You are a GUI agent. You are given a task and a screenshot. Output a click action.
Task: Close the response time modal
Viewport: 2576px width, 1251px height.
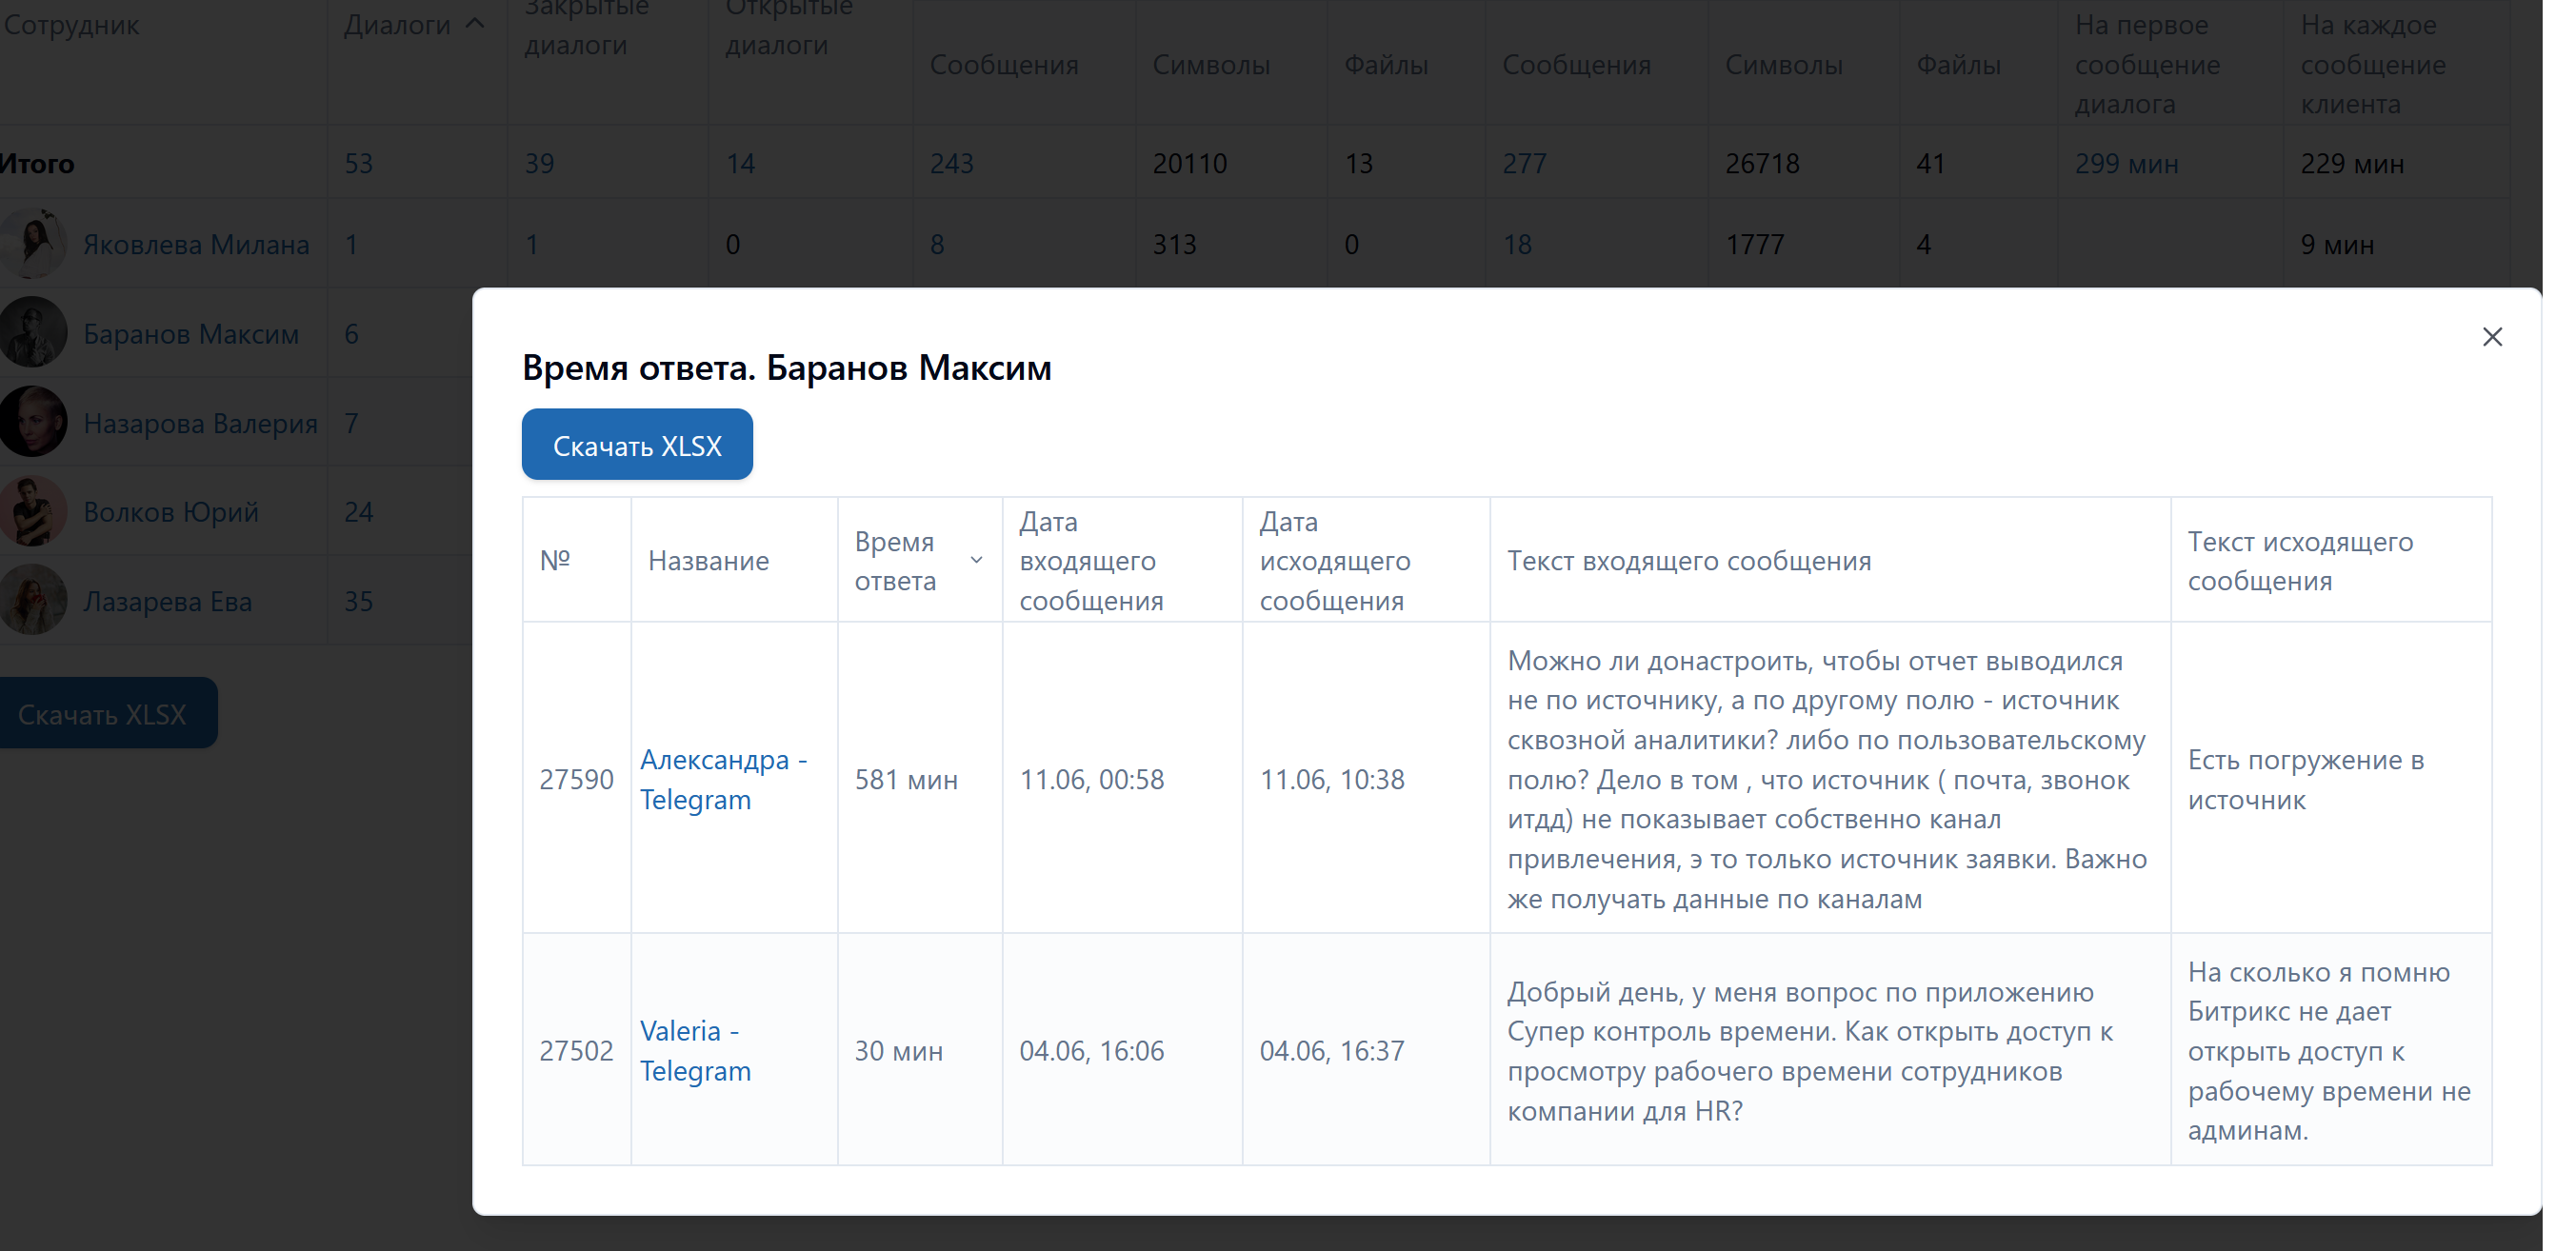[2491, 337]
